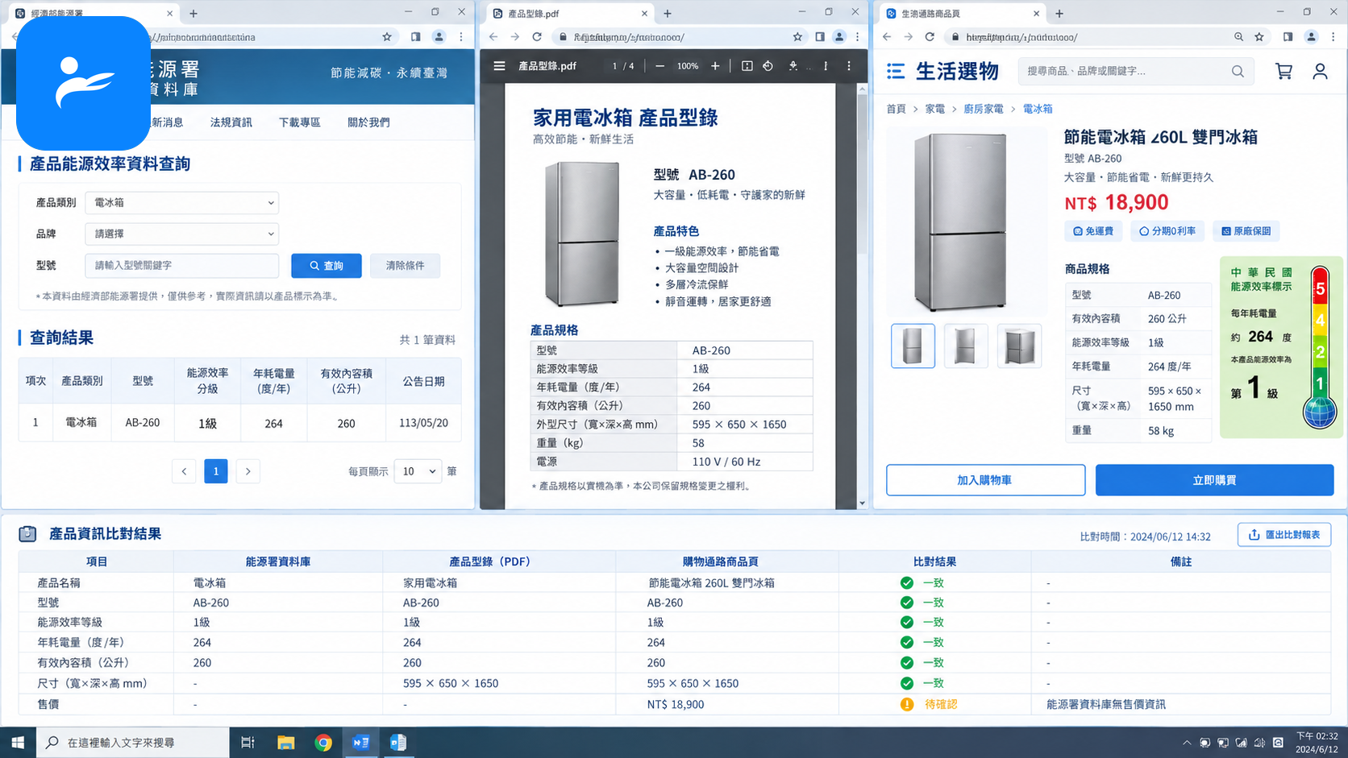Image resolution: width=1348 pixels, height=758 pixels.
Task: Open the user account icon on 生活選物
Action: tap(1320, 72)
